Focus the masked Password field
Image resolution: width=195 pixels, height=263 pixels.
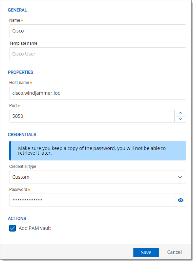(x=92, y=200)
